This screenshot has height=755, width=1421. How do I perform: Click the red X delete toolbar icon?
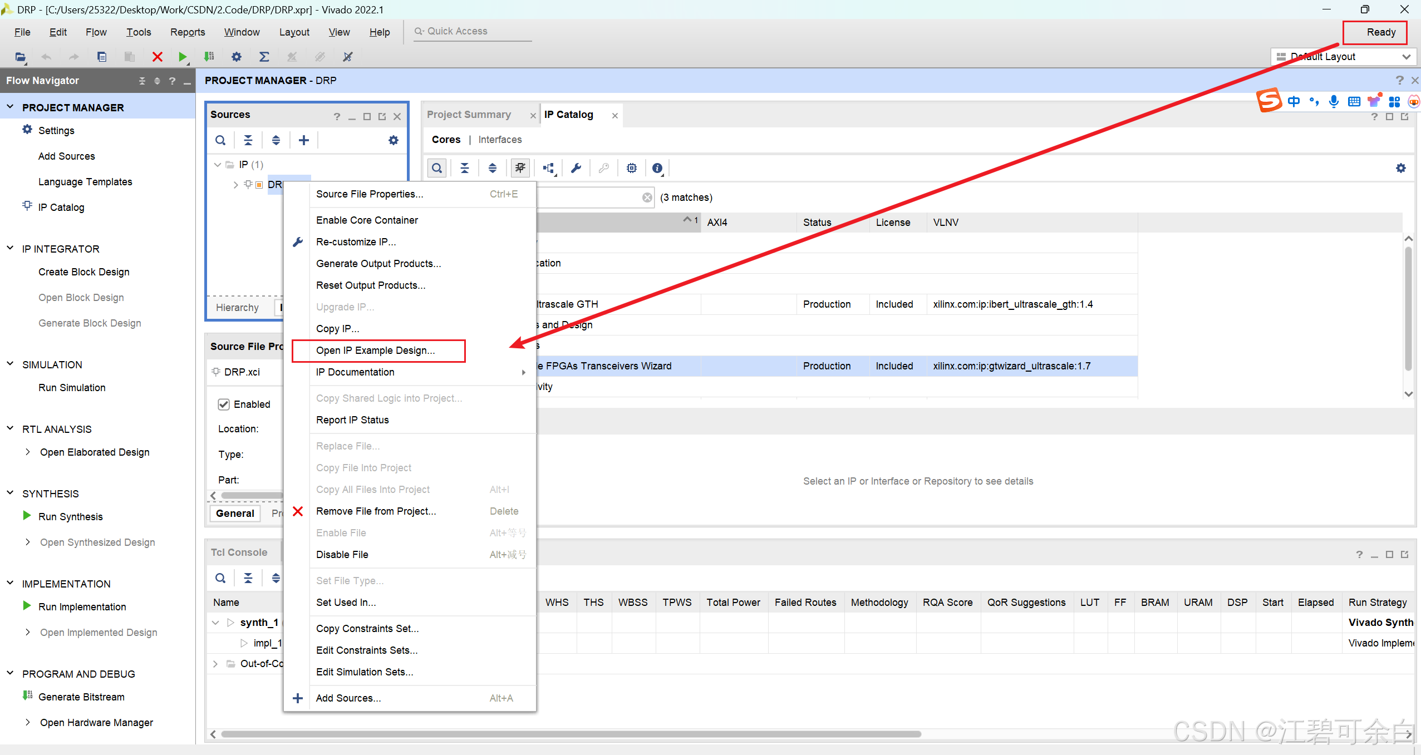[158, 57]
